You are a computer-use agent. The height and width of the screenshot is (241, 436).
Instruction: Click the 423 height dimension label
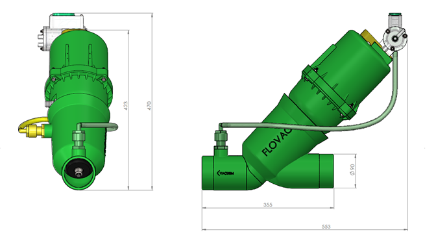coord(126,106)
